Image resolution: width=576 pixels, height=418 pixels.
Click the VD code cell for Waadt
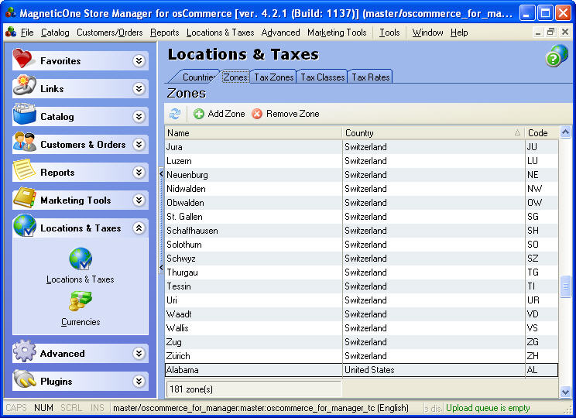click(x=541, y=314)
